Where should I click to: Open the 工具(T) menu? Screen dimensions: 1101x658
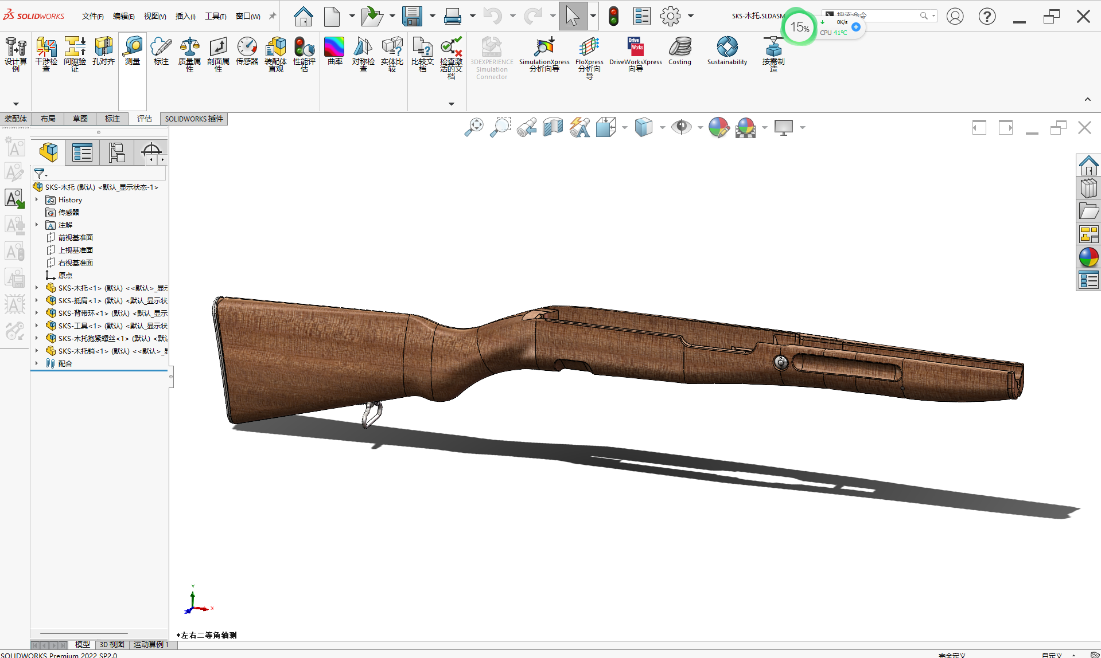(x=215, y=16)
